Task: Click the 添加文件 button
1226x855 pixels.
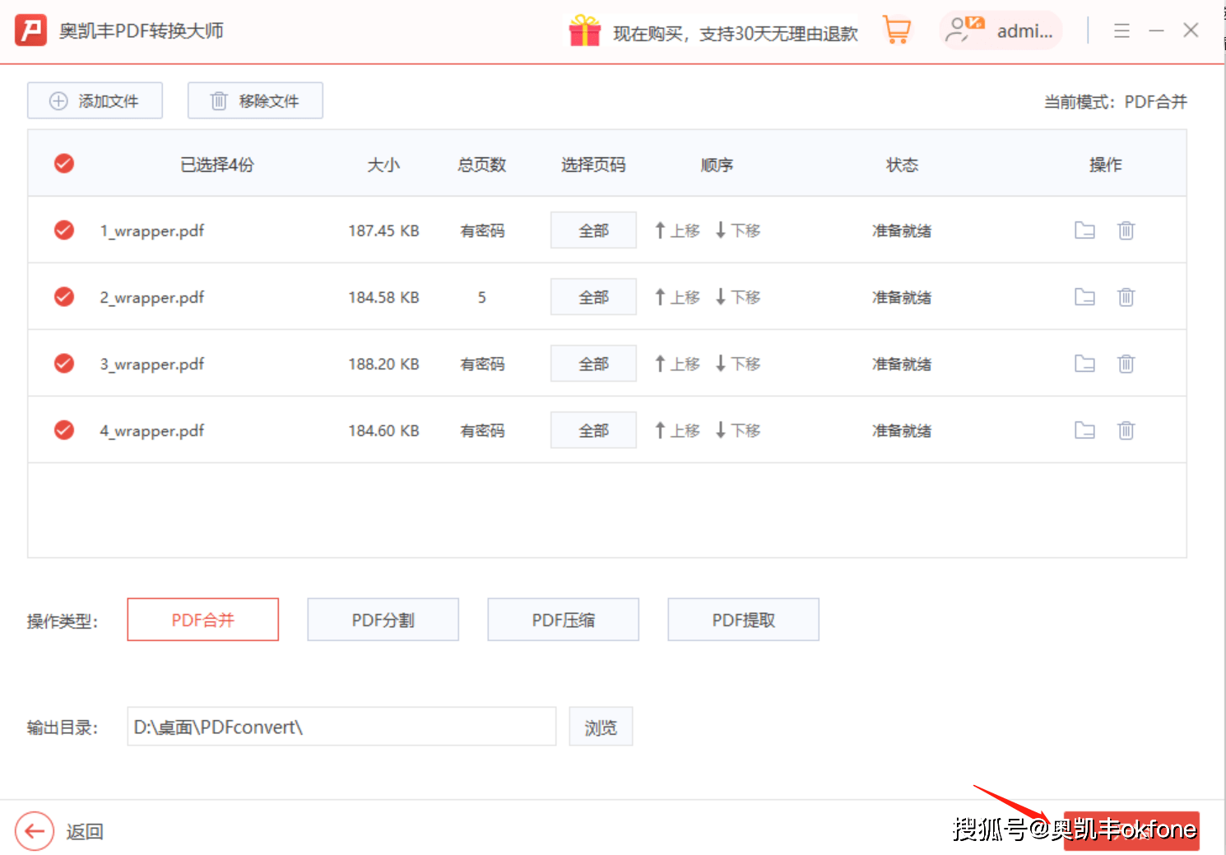Action: 95,100
